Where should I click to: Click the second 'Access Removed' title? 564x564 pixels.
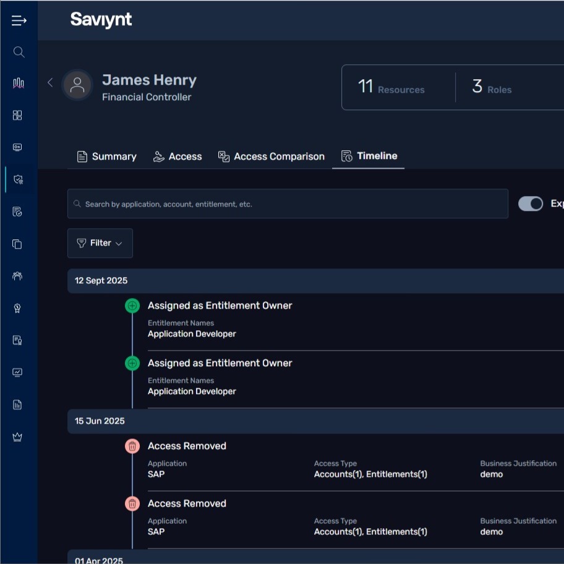coord(187,503)
